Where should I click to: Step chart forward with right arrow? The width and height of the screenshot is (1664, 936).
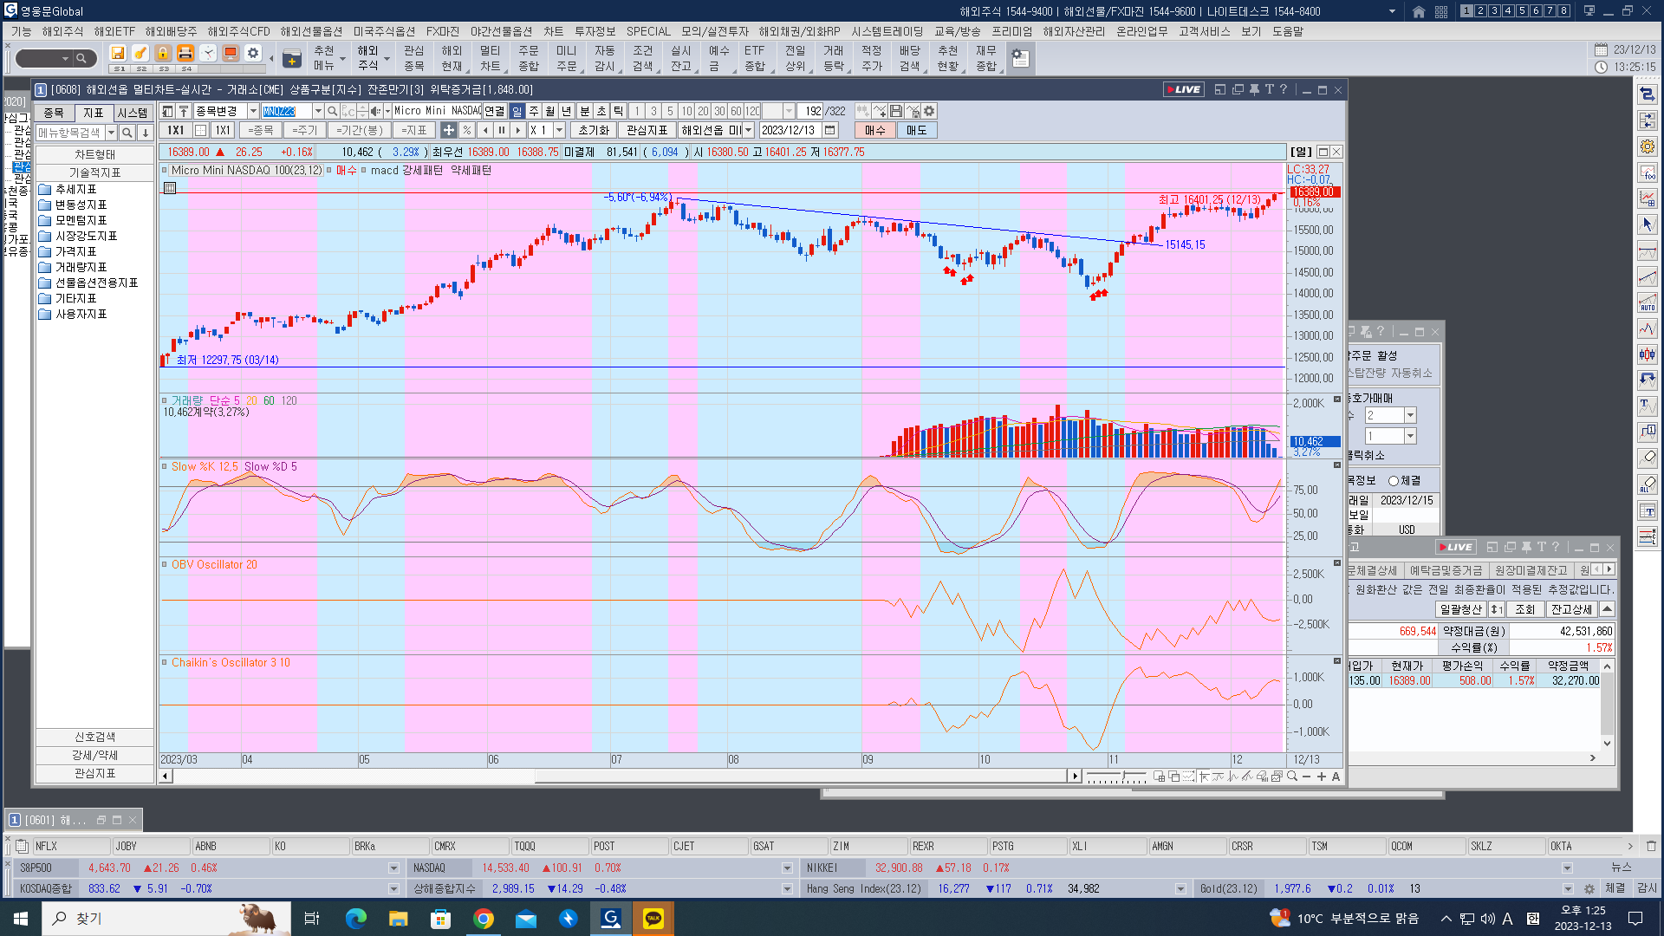(x=518, y=130)
